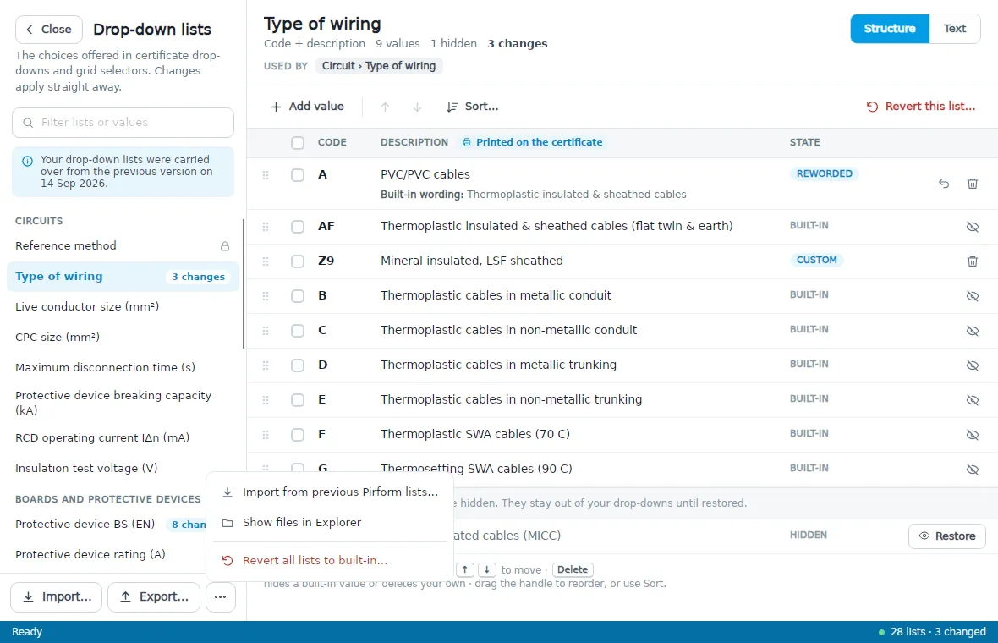Move selected value down arrow in toolbar

(x=417, y=107)
